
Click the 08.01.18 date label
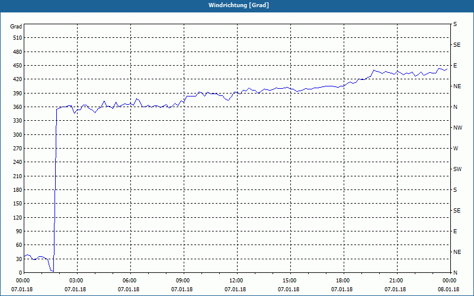pyautogui.click(x=449, y=289)
